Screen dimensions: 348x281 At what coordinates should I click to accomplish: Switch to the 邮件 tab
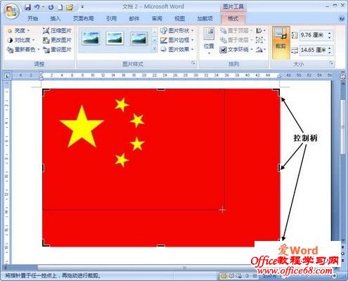click(x=134, y=18)
